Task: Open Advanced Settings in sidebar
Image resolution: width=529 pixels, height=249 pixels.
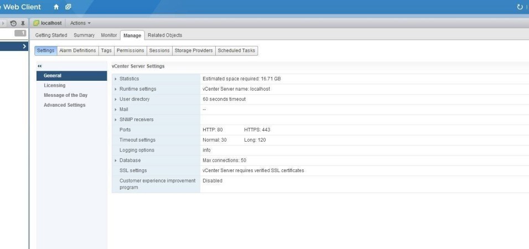Action: click(64, 105)
